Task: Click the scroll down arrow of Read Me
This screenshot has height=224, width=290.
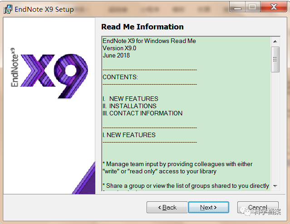Action: click(275, 186)
